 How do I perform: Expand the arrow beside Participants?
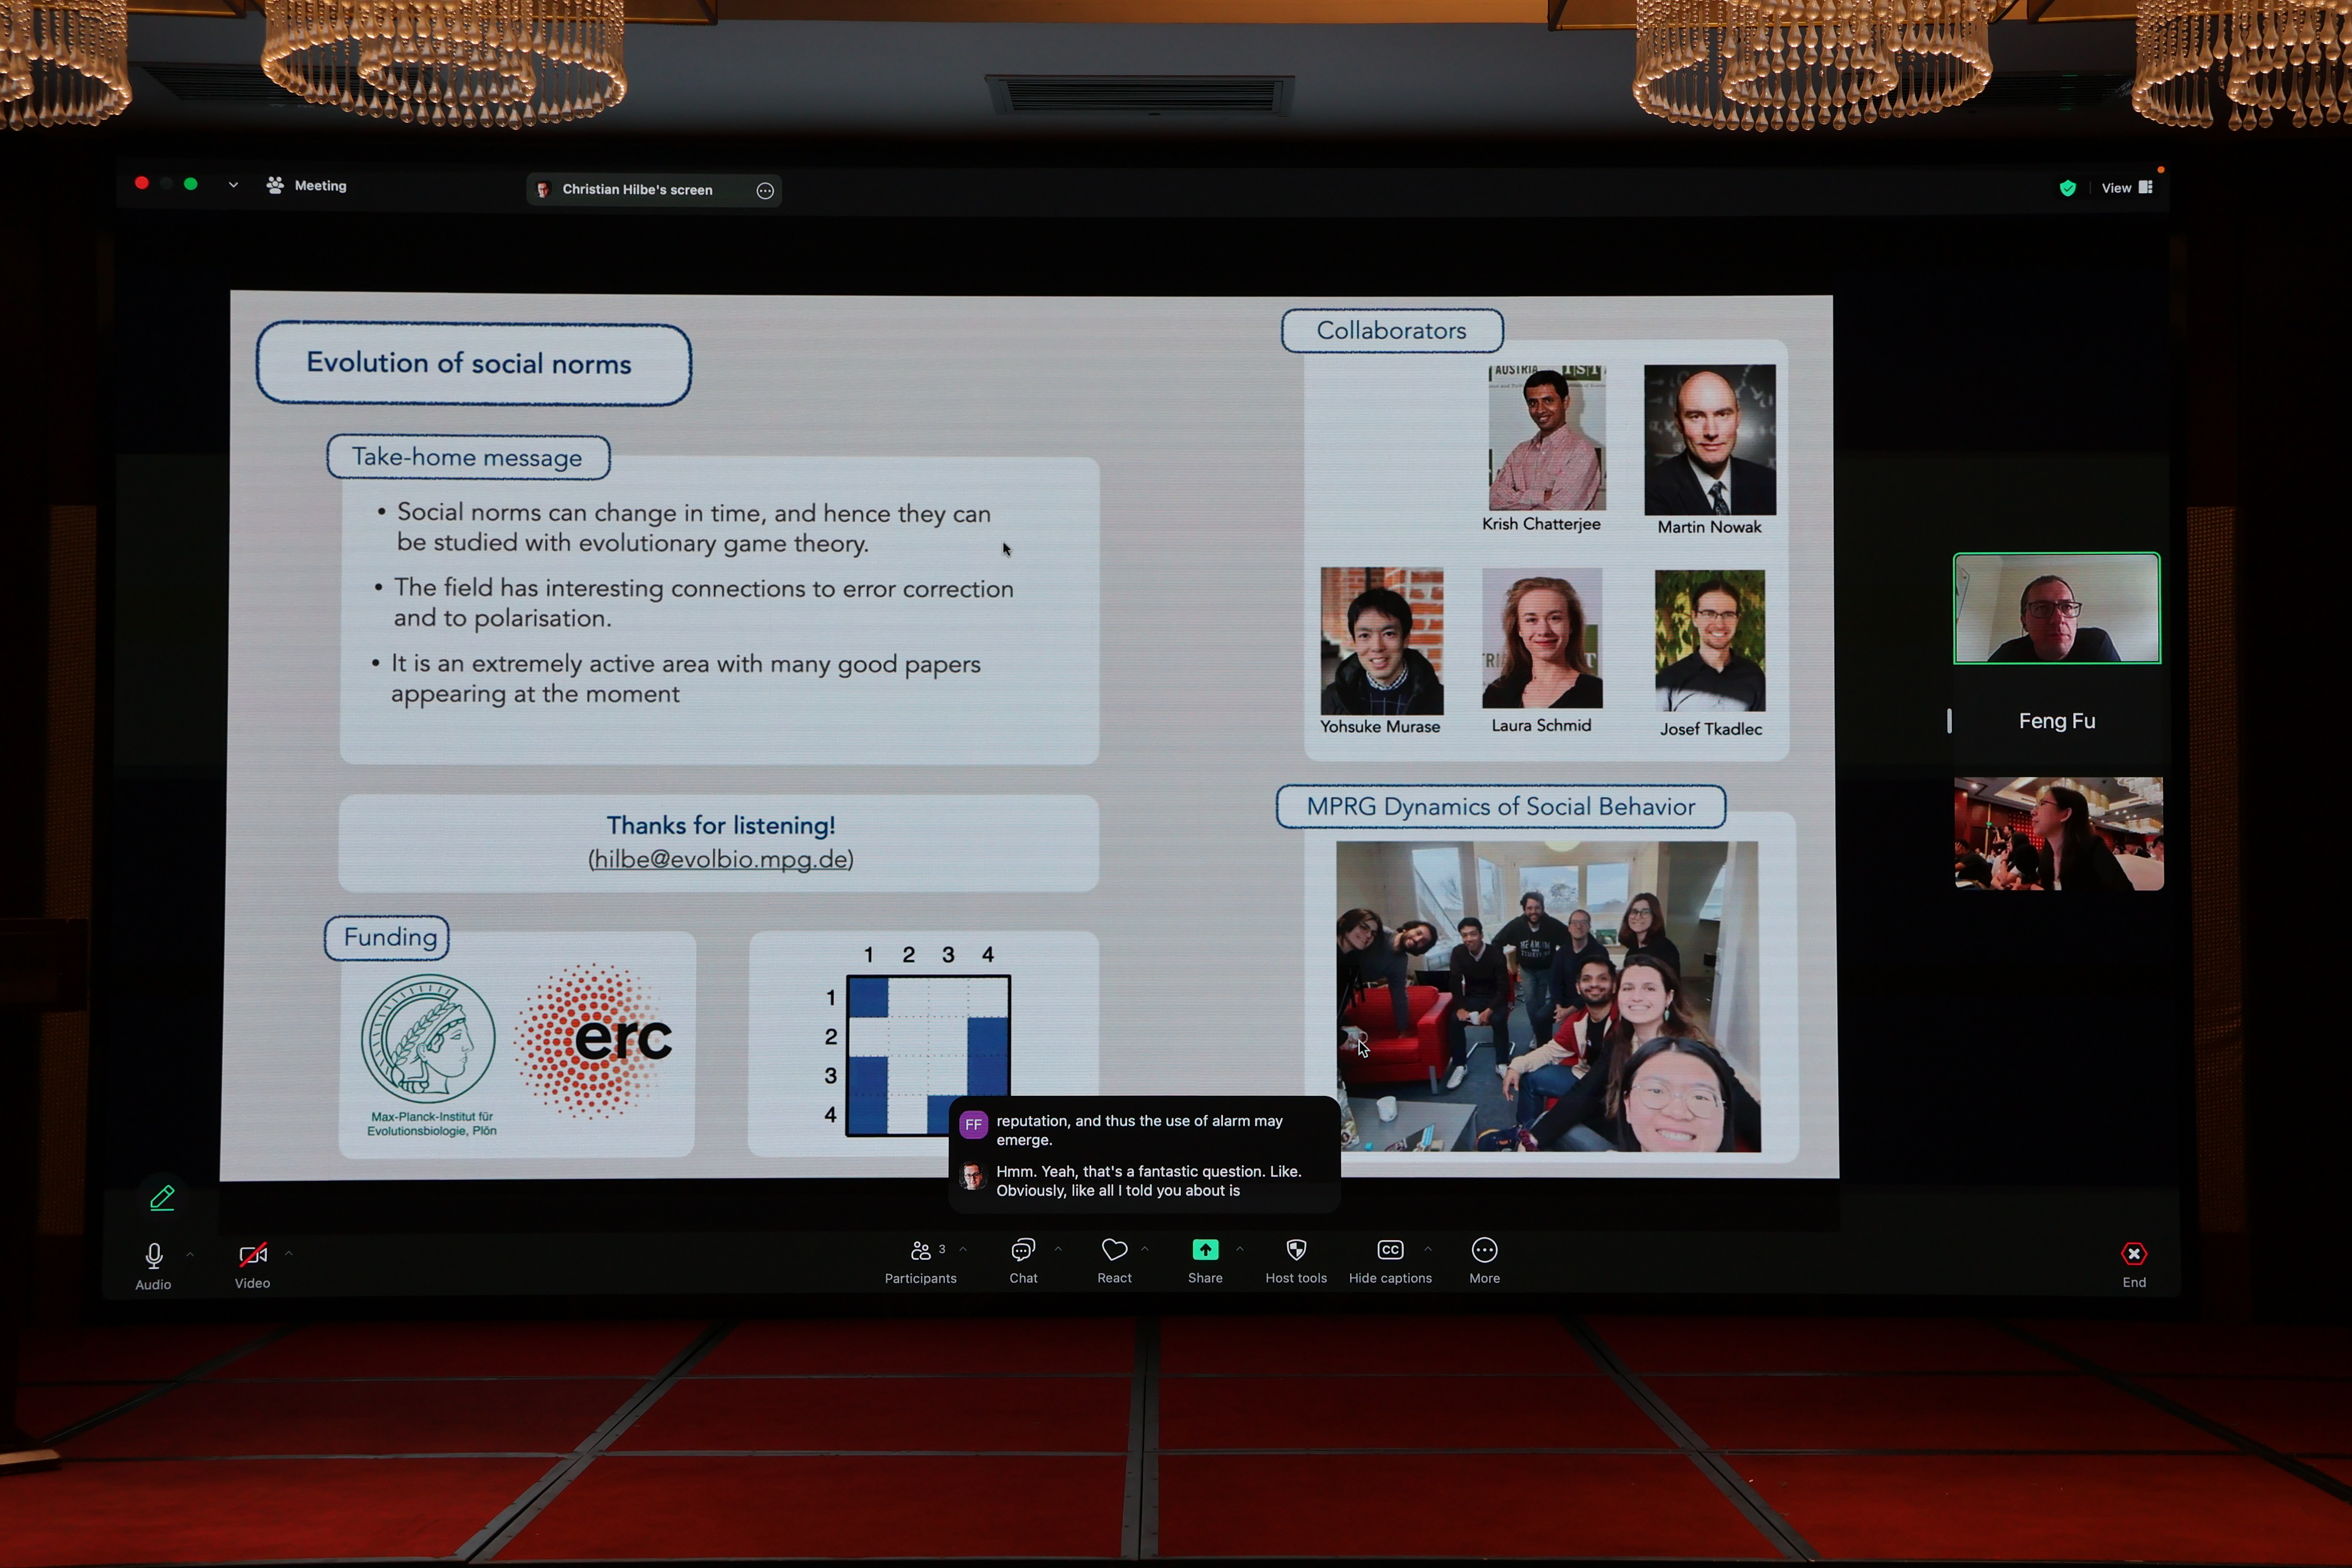pos(963,1249)
